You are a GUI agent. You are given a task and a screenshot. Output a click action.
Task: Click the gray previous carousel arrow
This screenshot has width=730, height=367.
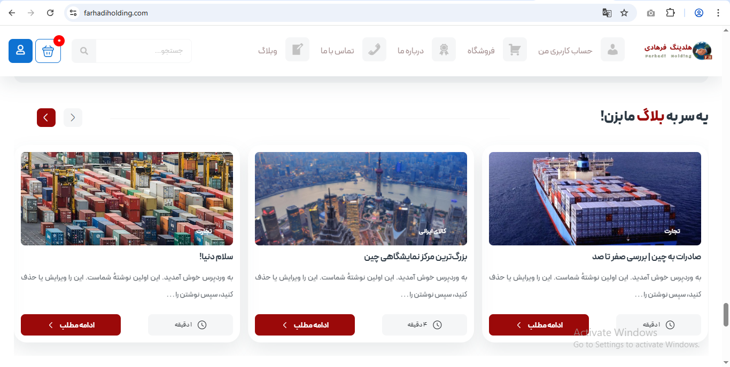pyautogui.click(x=73, y=117)
